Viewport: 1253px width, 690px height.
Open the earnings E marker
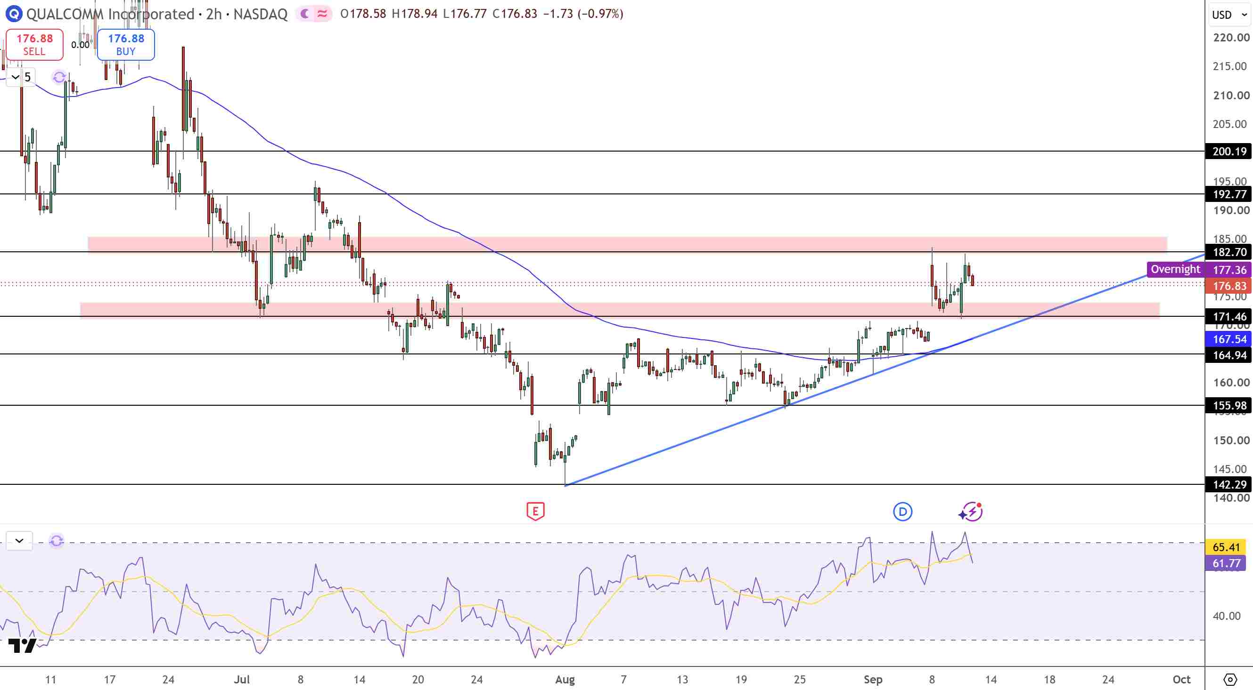pos(535,511)
